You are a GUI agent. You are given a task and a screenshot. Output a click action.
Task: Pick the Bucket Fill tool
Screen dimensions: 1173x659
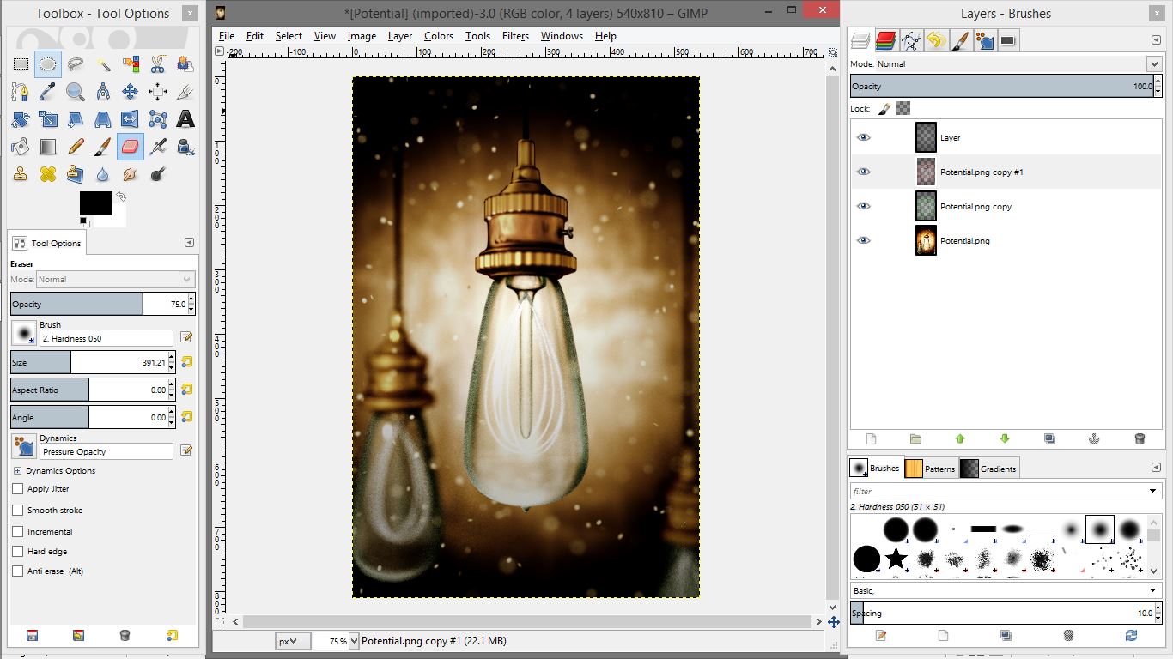coord(21,147)
